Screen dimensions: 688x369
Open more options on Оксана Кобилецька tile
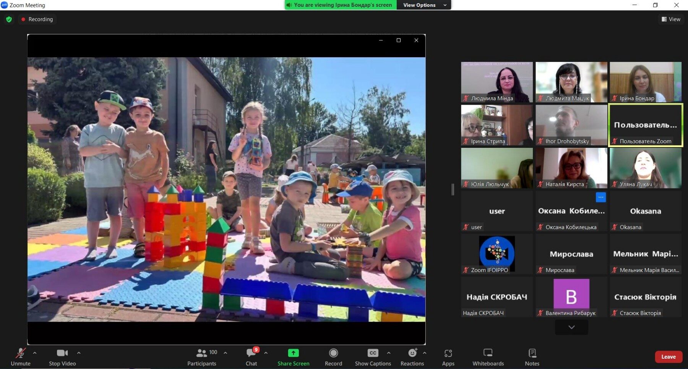(600, 197)
